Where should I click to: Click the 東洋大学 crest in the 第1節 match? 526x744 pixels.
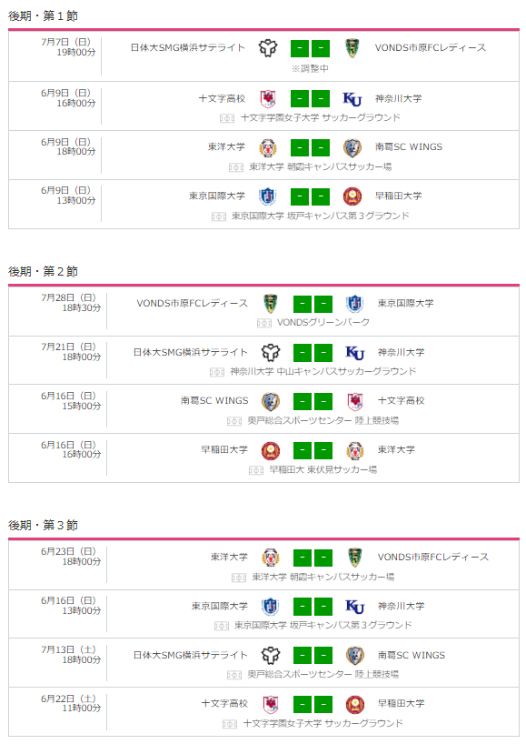pos(268,148)
